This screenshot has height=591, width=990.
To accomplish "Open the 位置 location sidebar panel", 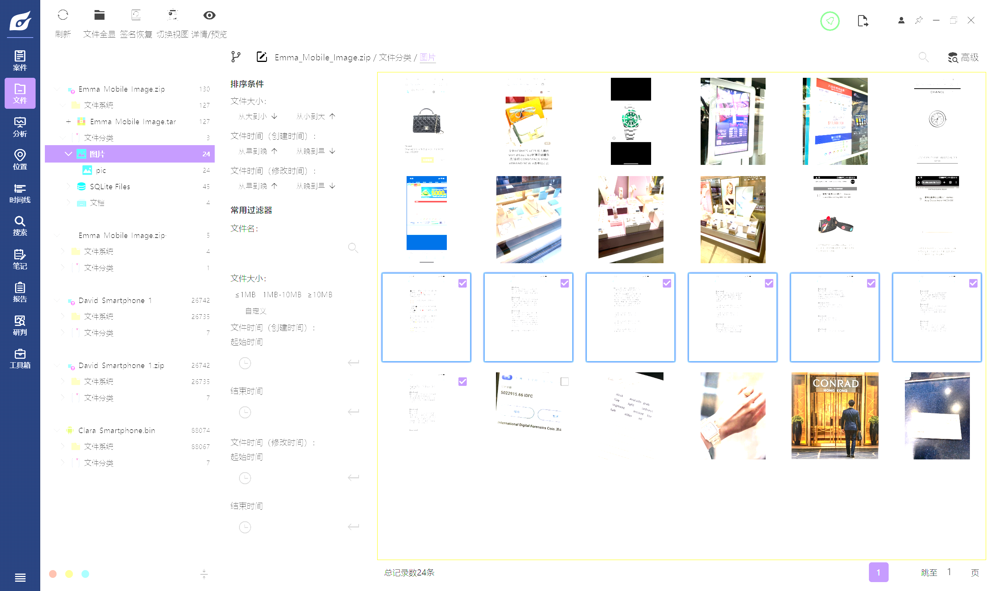I will pos(20,160).
